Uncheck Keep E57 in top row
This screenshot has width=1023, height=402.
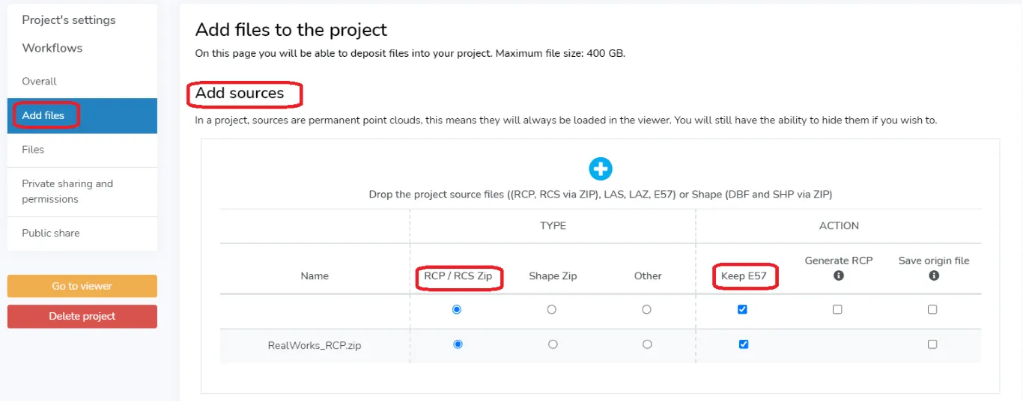tap(742, 309)
